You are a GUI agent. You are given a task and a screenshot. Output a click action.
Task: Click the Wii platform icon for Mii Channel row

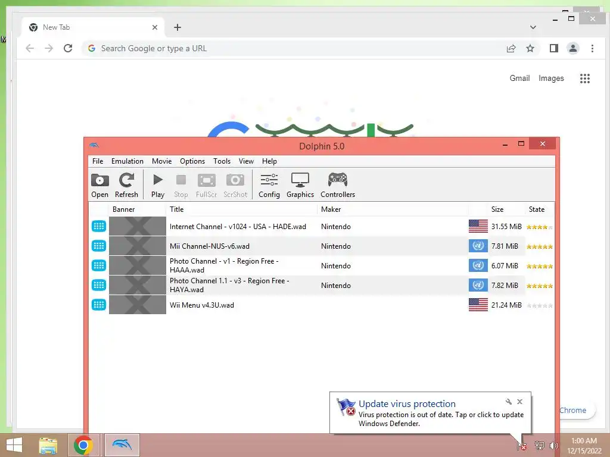[x=99, y=246]
